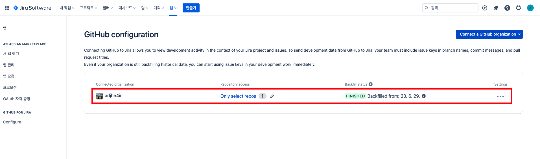Open the compass discover icon

[485, 8]
